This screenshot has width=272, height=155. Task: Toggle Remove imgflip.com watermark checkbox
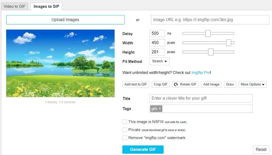[125, 138]
